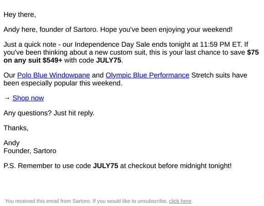Click the bold JULY75 code in the P.S. line
The image size is (264, 206).
point(106,166)
